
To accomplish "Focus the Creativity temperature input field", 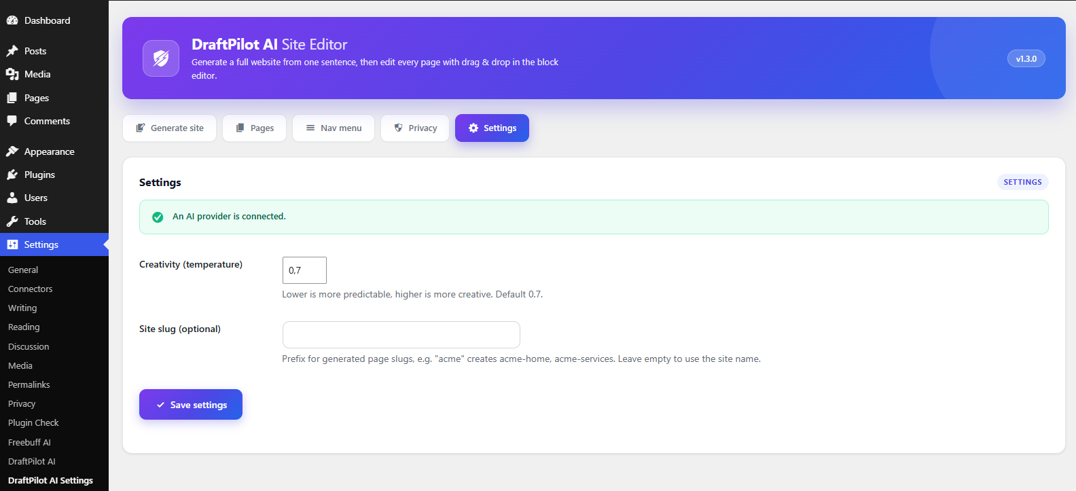I will click(x=304, y=270).
